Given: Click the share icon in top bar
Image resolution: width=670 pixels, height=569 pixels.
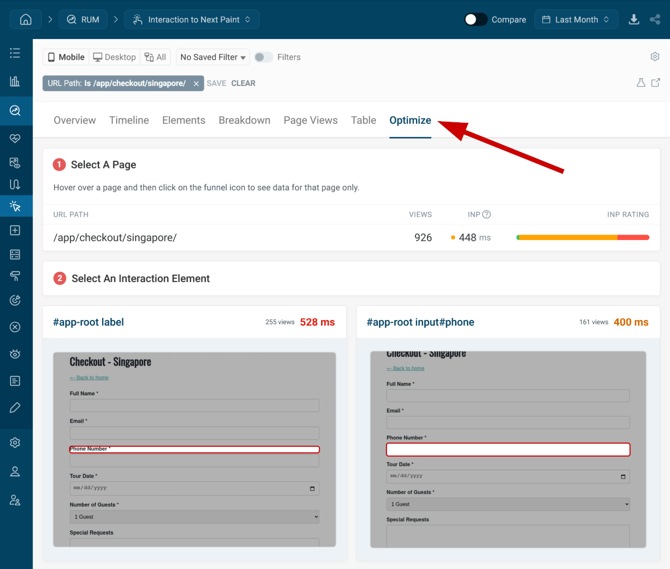Looking at the screenshot, I should point(654,19).
